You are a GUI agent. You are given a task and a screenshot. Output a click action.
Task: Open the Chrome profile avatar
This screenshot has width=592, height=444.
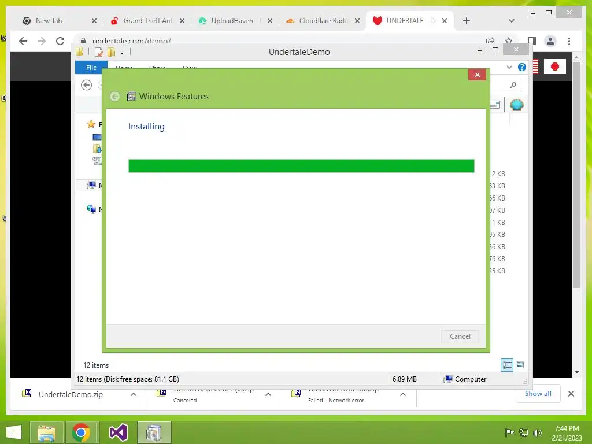pyautogui.click(x=550, y=41)
